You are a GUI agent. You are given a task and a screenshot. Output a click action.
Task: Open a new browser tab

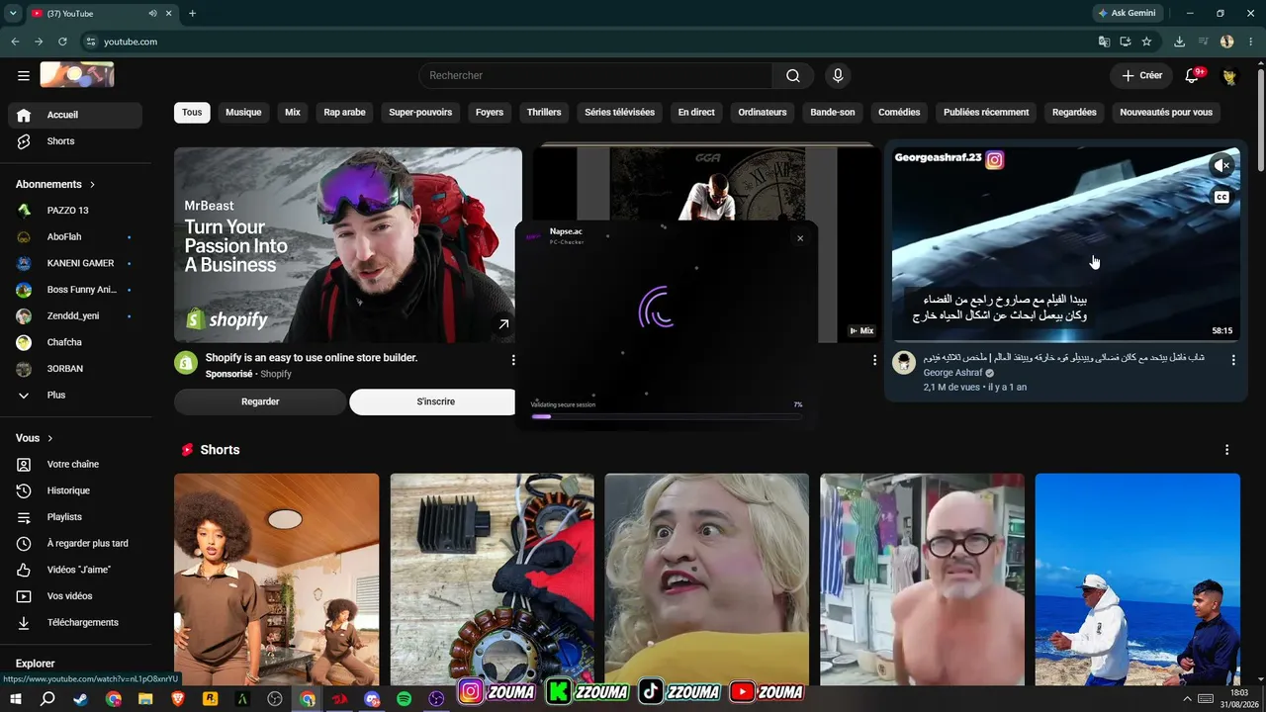tap(192, 13)
